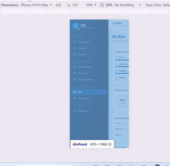The image size is (170, 166).
Task: Click the Proposals document icon
Action: [x=75, y=73]
